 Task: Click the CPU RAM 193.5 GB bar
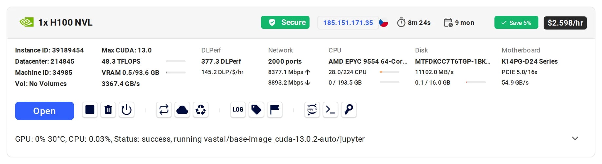tap(390, 82)
